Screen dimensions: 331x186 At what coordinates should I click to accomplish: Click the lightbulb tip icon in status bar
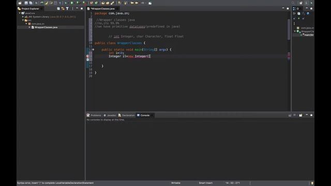pos(312,183)
